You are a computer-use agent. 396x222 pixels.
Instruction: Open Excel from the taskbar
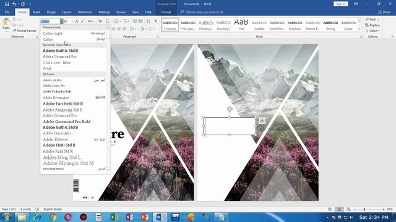(114, 217)
